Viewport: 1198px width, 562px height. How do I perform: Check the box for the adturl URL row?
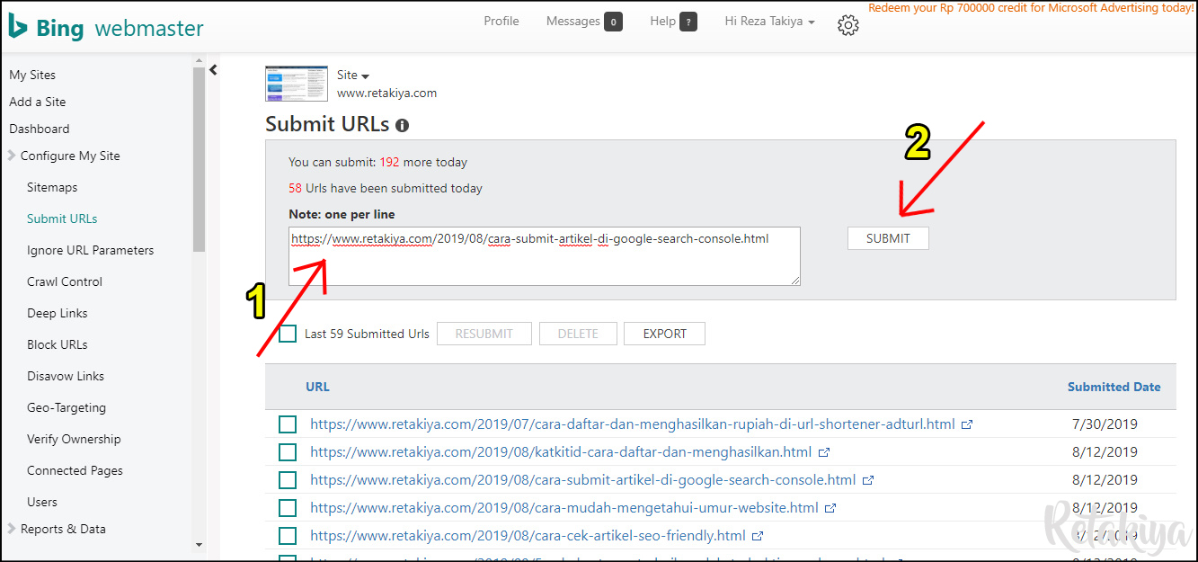coord(288,424)
